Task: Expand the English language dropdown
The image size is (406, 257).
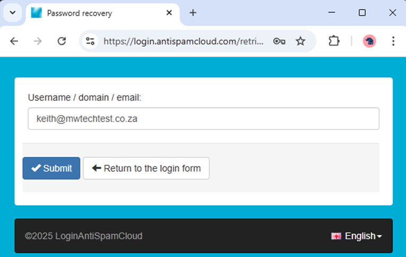Action: tap(356, 236)
